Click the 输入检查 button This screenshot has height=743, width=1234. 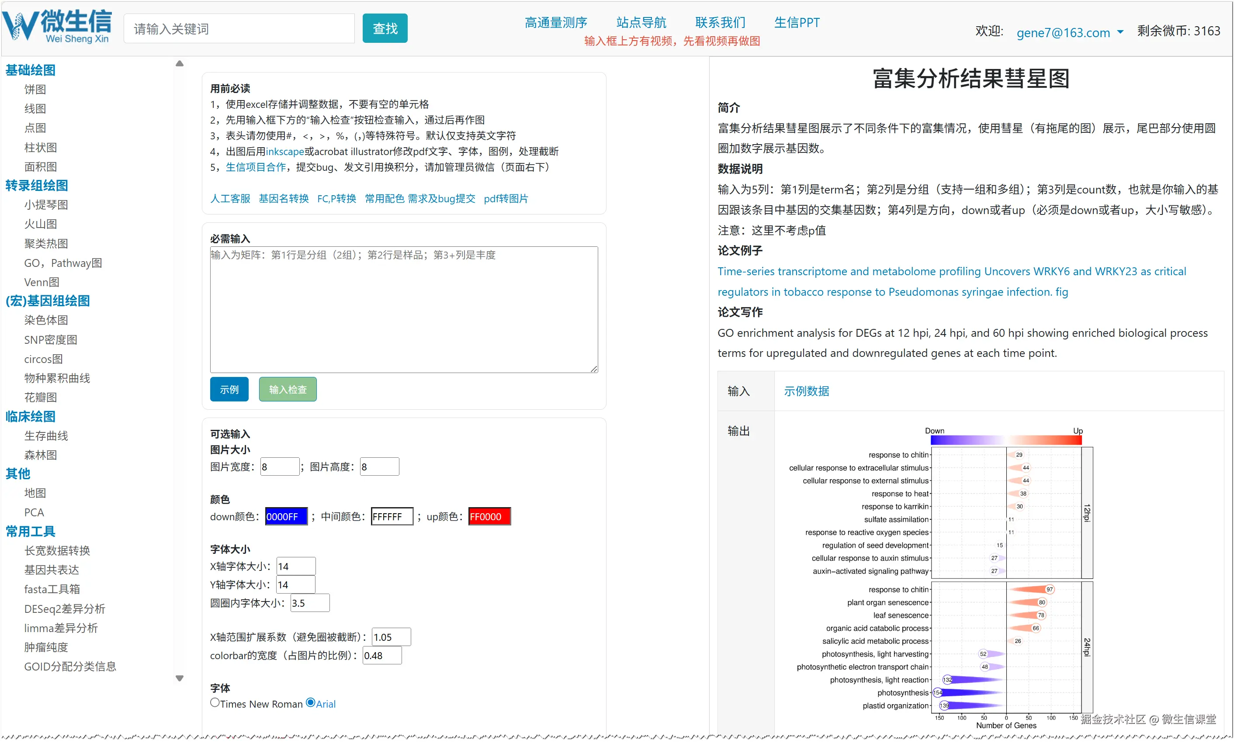[288, 390]
